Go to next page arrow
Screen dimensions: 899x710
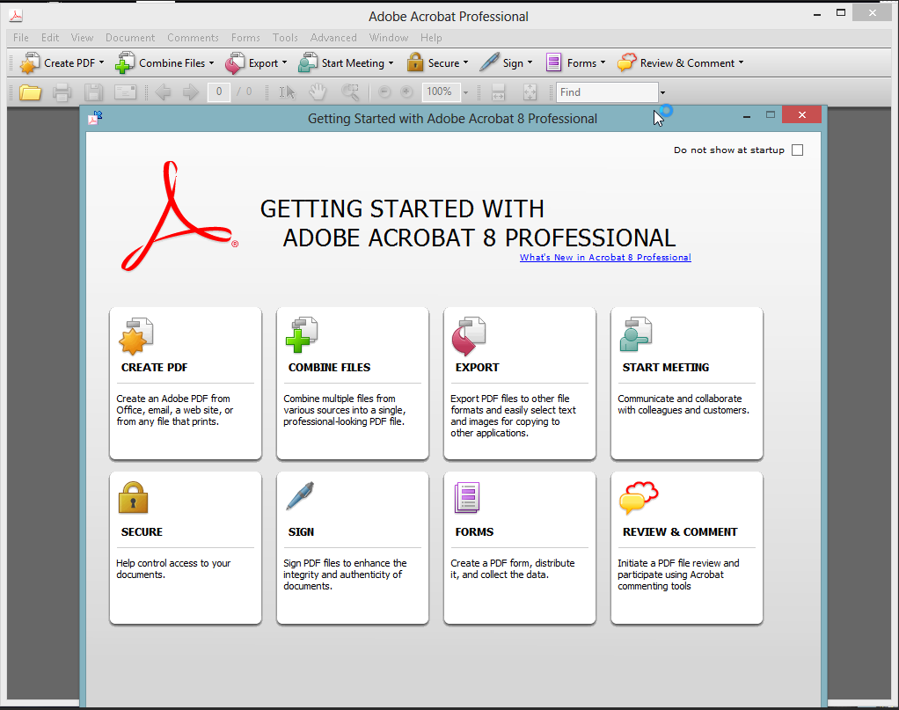(190, 91)
